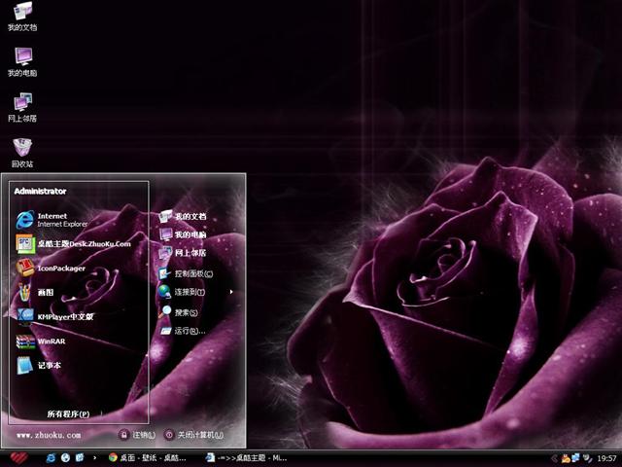Click the 19:57 taskbar clock
This screenshot has height=467, width=622.
(x=606, y=458)
